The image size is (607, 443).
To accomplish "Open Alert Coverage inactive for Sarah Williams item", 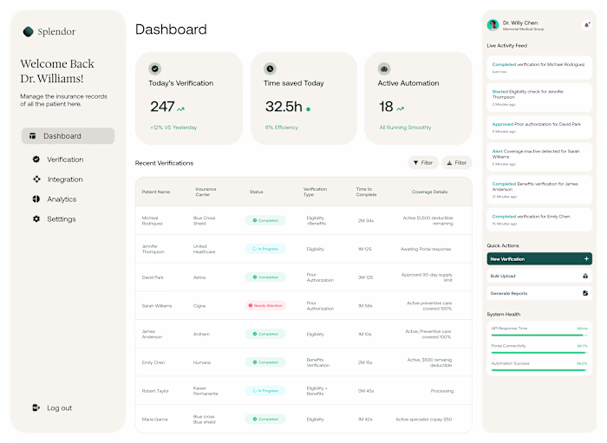I will click(x=539, y=157).
